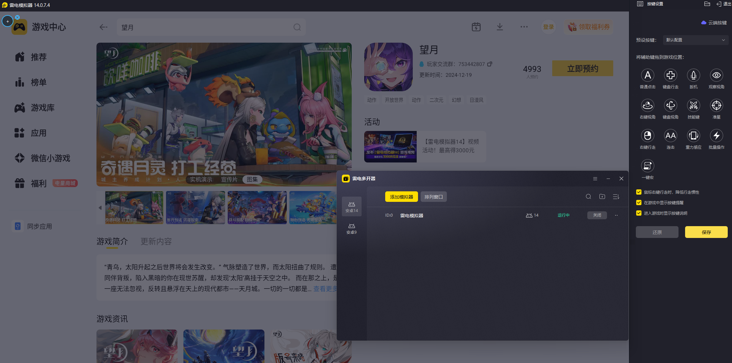Click the 领取福利券 coupon button
Image resolution: width=732 pixels, height=363 pixels.
click(x=589, y=27)
